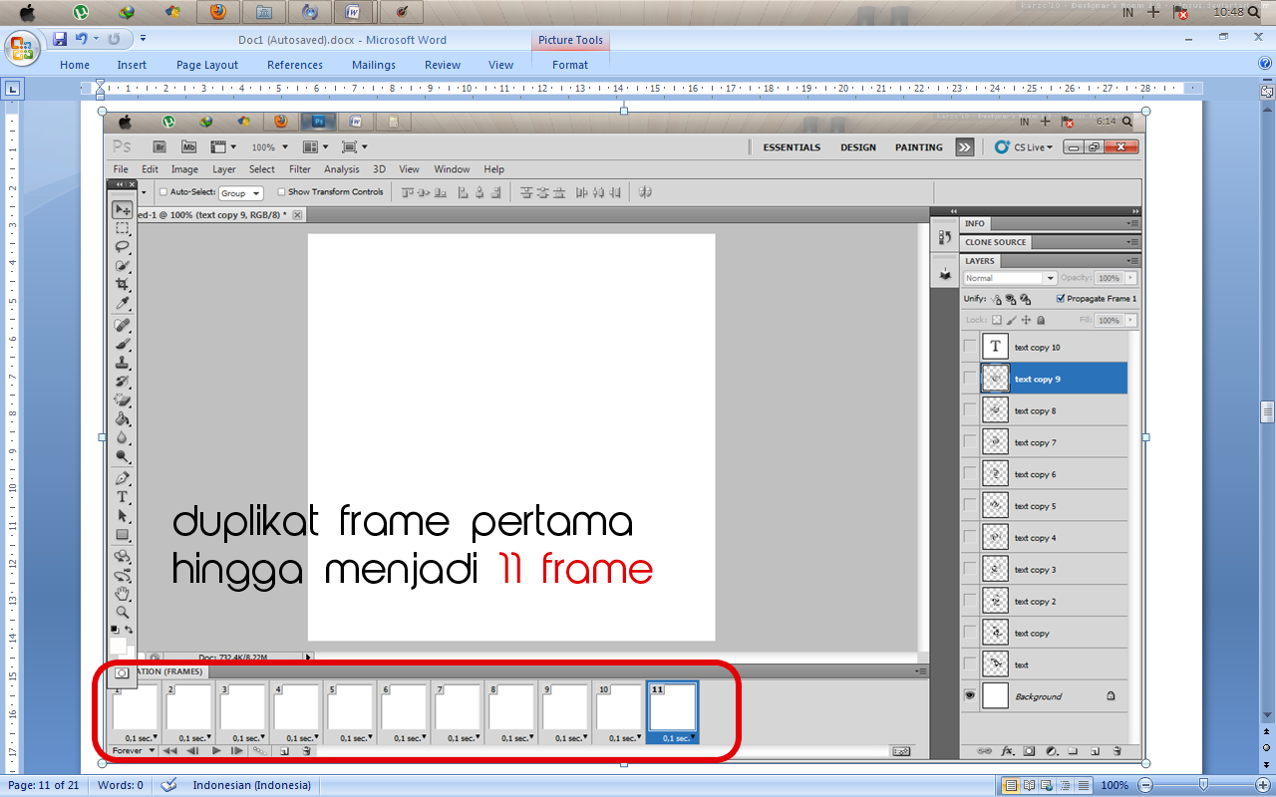Select the Lasso tool
The image size is (1276, 797).
click(122, 245)
